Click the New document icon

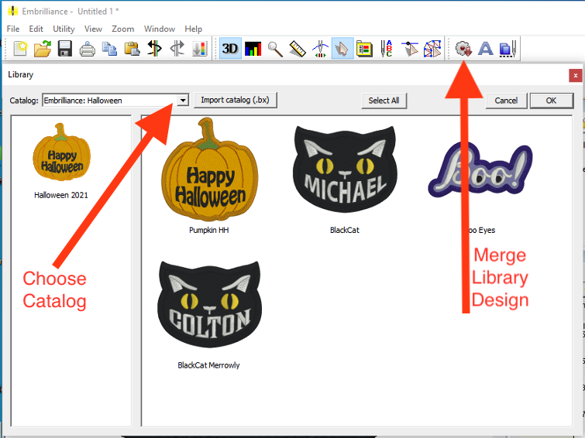pyautogui.click(x=20, y=49)
